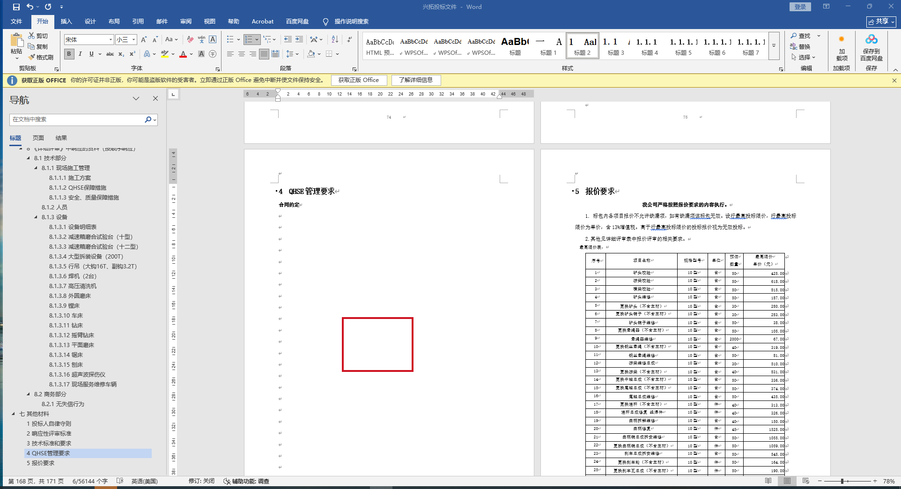This screenshot has height=489, width=901.
Task: Open the 选择 select dropdown
Action: coord(804,57)
